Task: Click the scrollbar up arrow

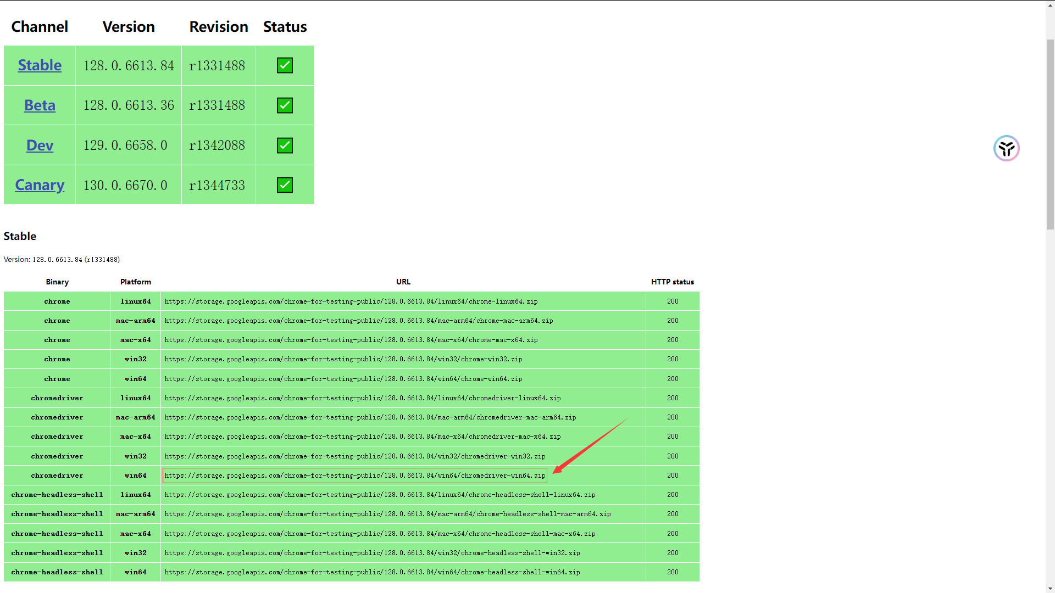Action: pyautogui.click(x=1050, y=4)
